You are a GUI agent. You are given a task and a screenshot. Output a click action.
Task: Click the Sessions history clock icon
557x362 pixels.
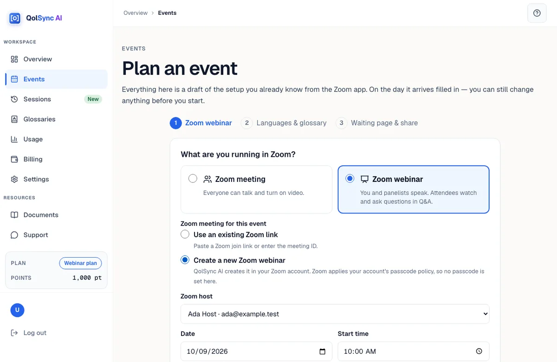[14, 99]
